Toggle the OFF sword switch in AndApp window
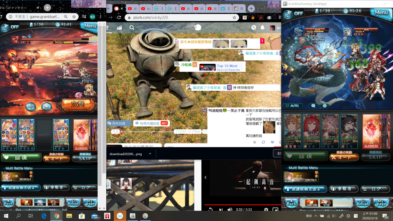The width and height of the screenshot is (393, 221). (294, 13)
